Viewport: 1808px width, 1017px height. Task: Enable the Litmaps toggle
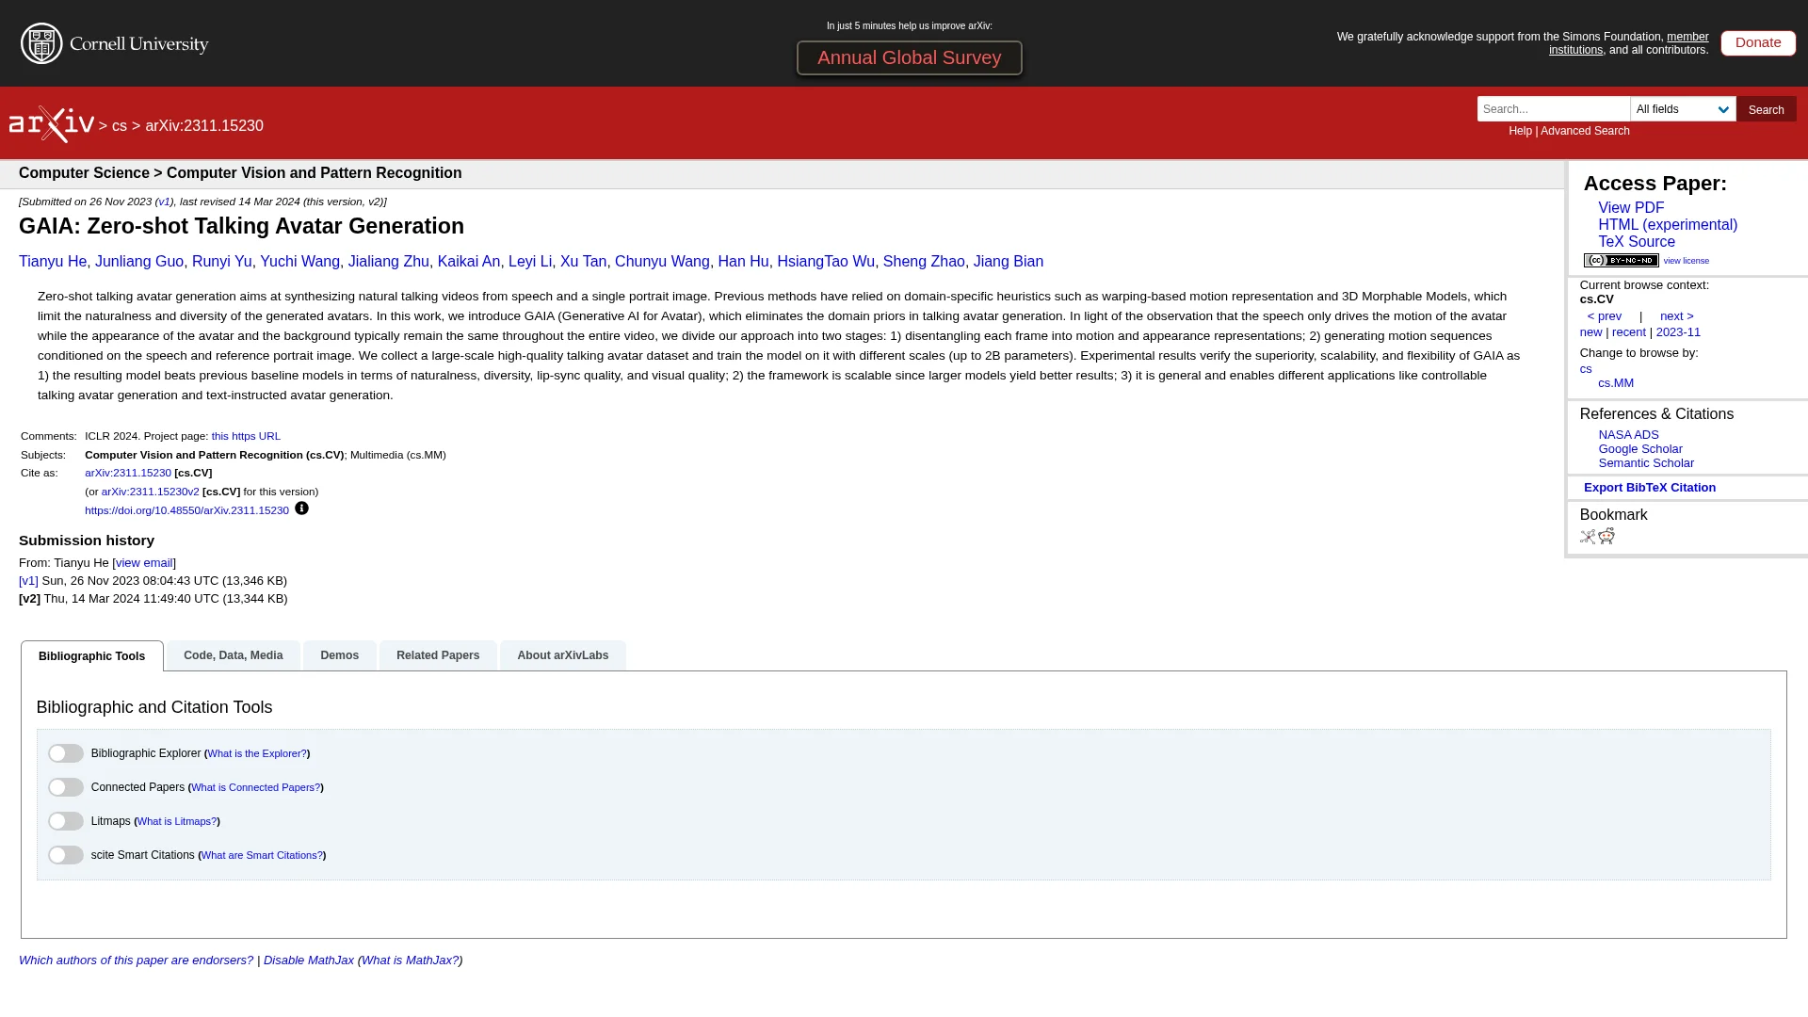(66, 821)
